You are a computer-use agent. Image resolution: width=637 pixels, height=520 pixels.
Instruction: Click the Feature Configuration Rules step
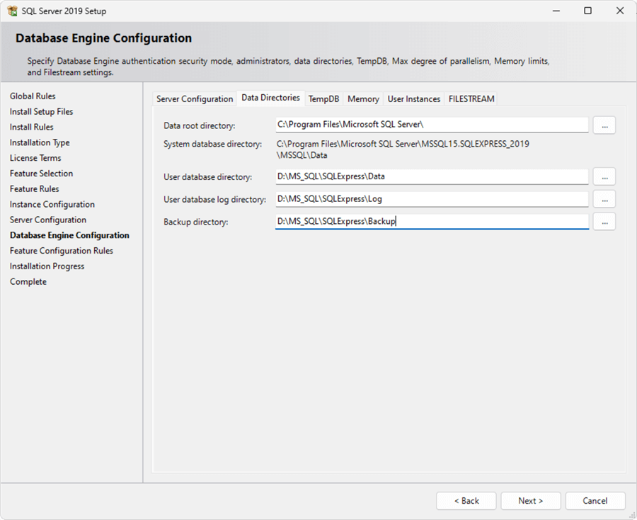pyautogui.click(x=62, y=251)
